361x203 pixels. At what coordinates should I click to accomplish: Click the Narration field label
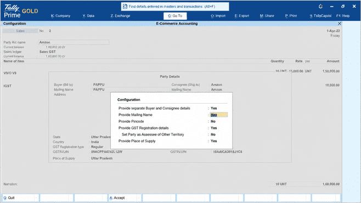10,184
